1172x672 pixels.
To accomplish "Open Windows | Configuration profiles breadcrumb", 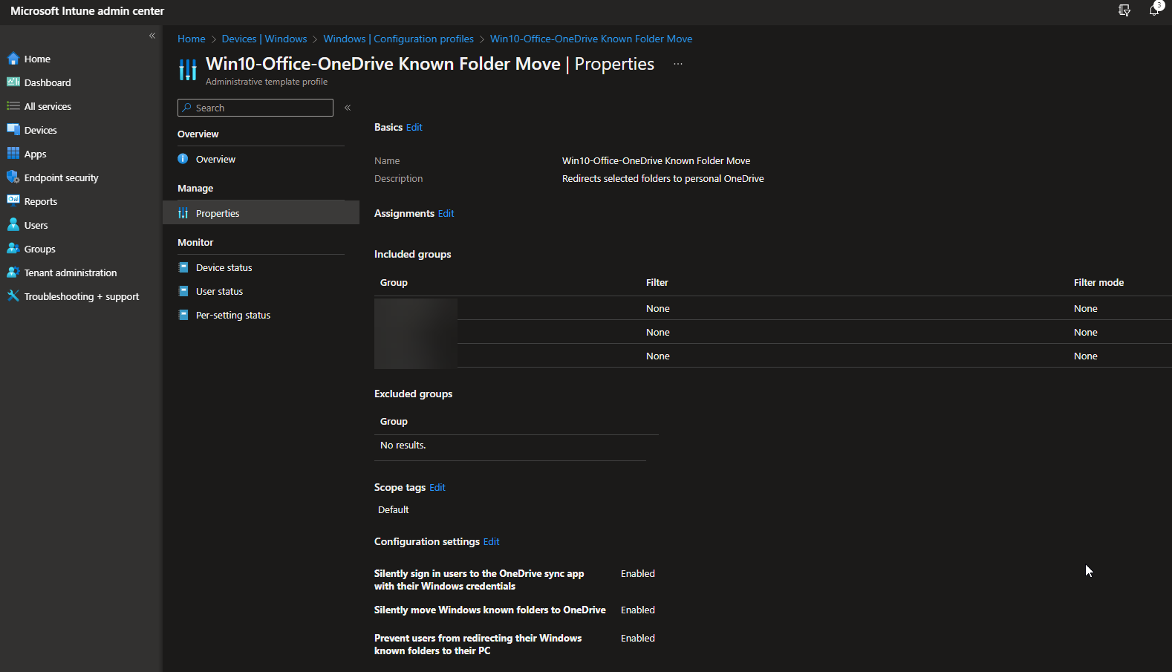I will pyautogui.click(x=398, y=39).
